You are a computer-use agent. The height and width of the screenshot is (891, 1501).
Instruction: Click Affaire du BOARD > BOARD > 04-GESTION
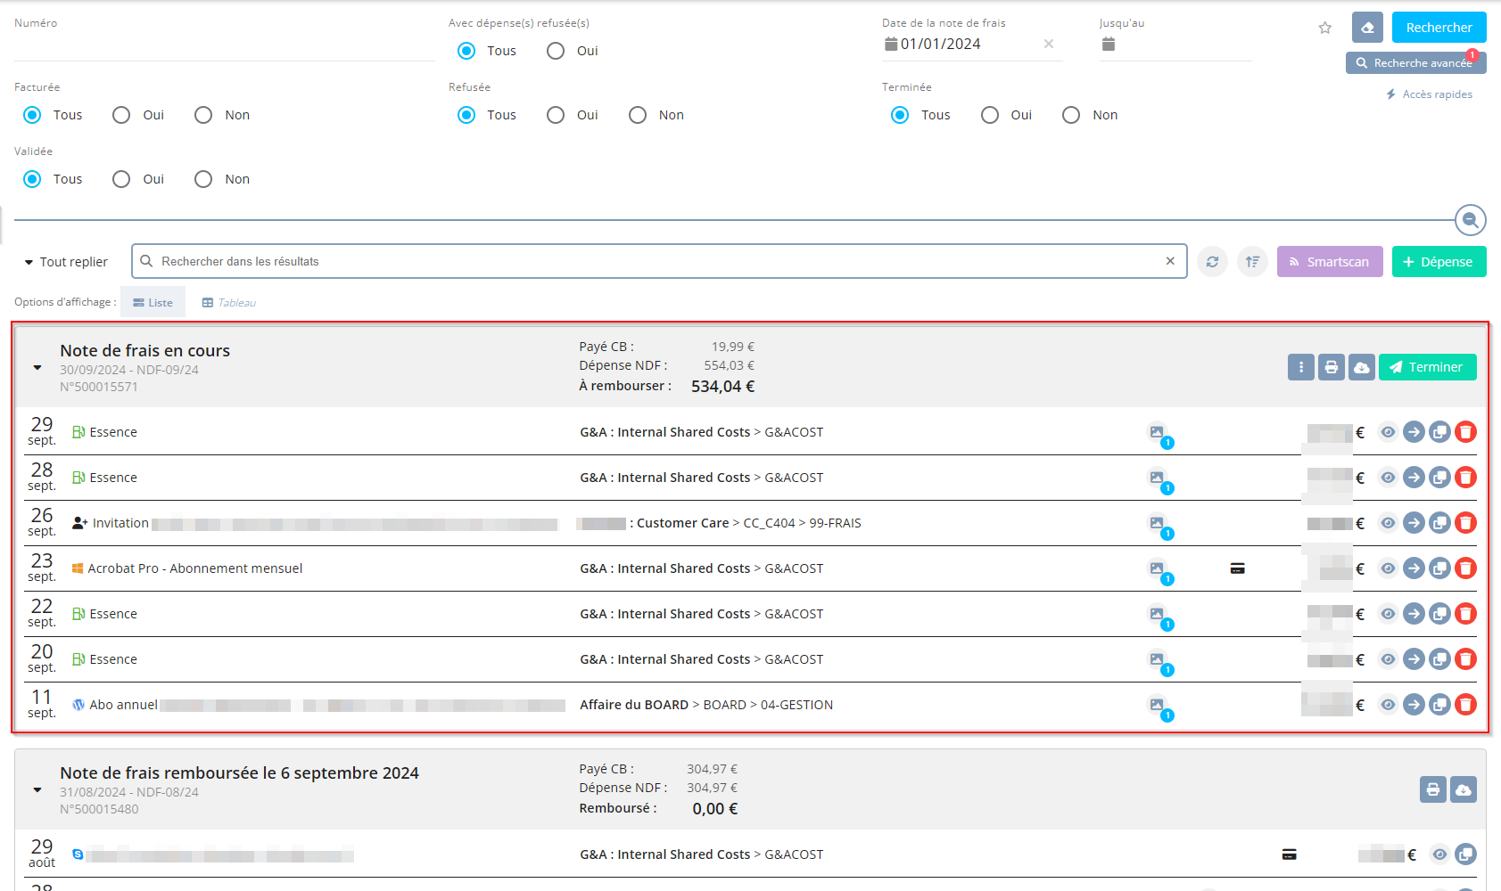coord(706,705)
